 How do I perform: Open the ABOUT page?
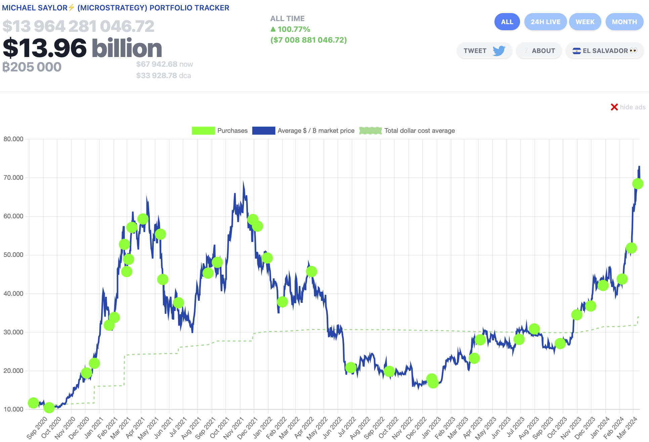(539, 51)
